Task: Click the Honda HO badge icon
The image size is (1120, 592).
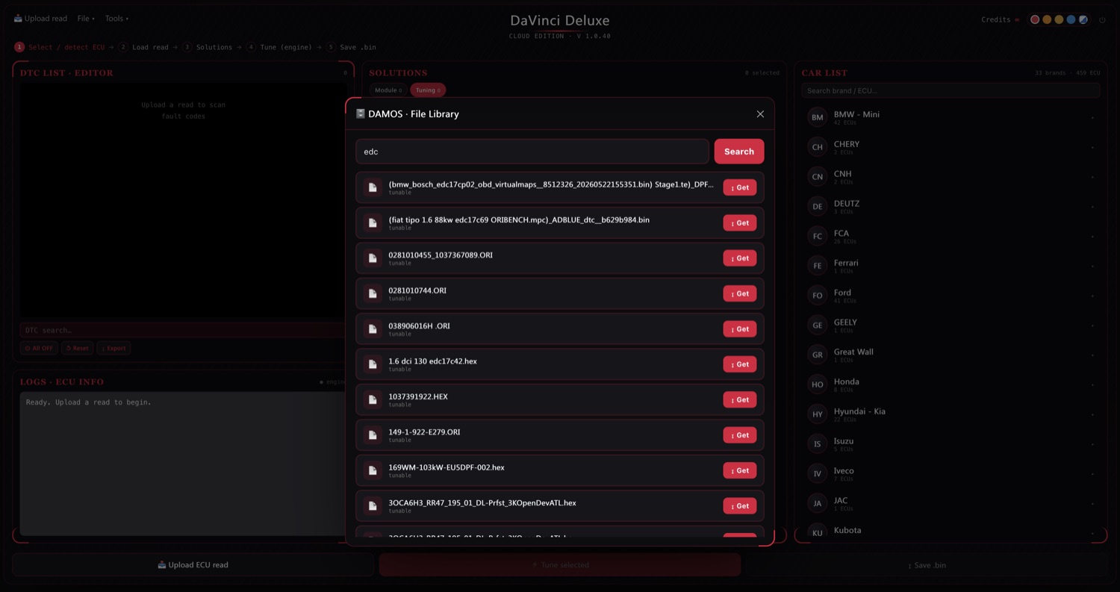Action: 818,384
